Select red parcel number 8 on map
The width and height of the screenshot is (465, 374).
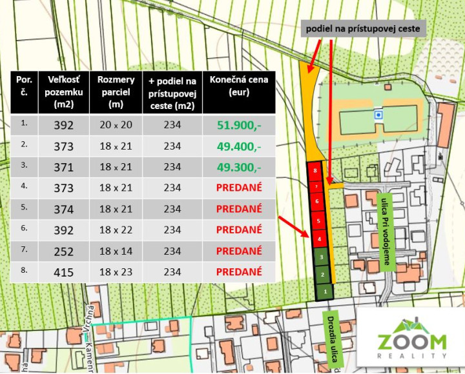click(x=314, y=171)
